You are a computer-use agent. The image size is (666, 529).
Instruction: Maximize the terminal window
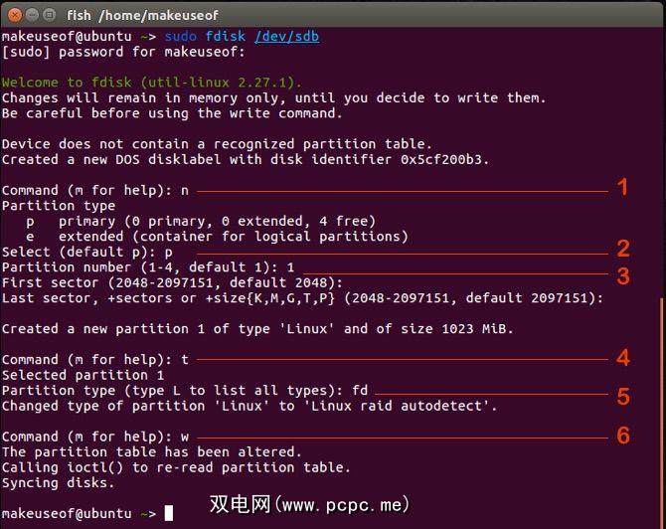(48, 14)
